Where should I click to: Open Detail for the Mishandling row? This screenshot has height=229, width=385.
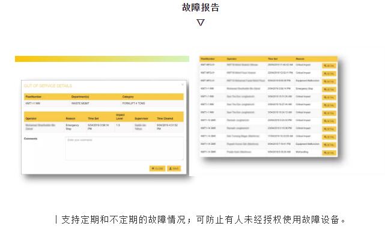click(x=329, y=153)
